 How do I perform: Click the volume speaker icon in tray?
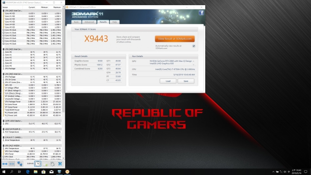285,172
